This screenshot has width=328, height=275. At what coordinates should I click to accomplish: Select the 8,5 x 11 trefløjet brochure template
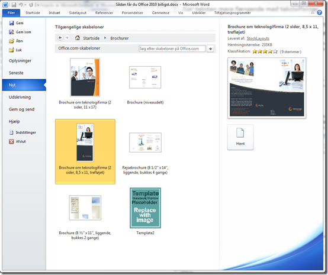pyautogui.click(x=85, y=151)
